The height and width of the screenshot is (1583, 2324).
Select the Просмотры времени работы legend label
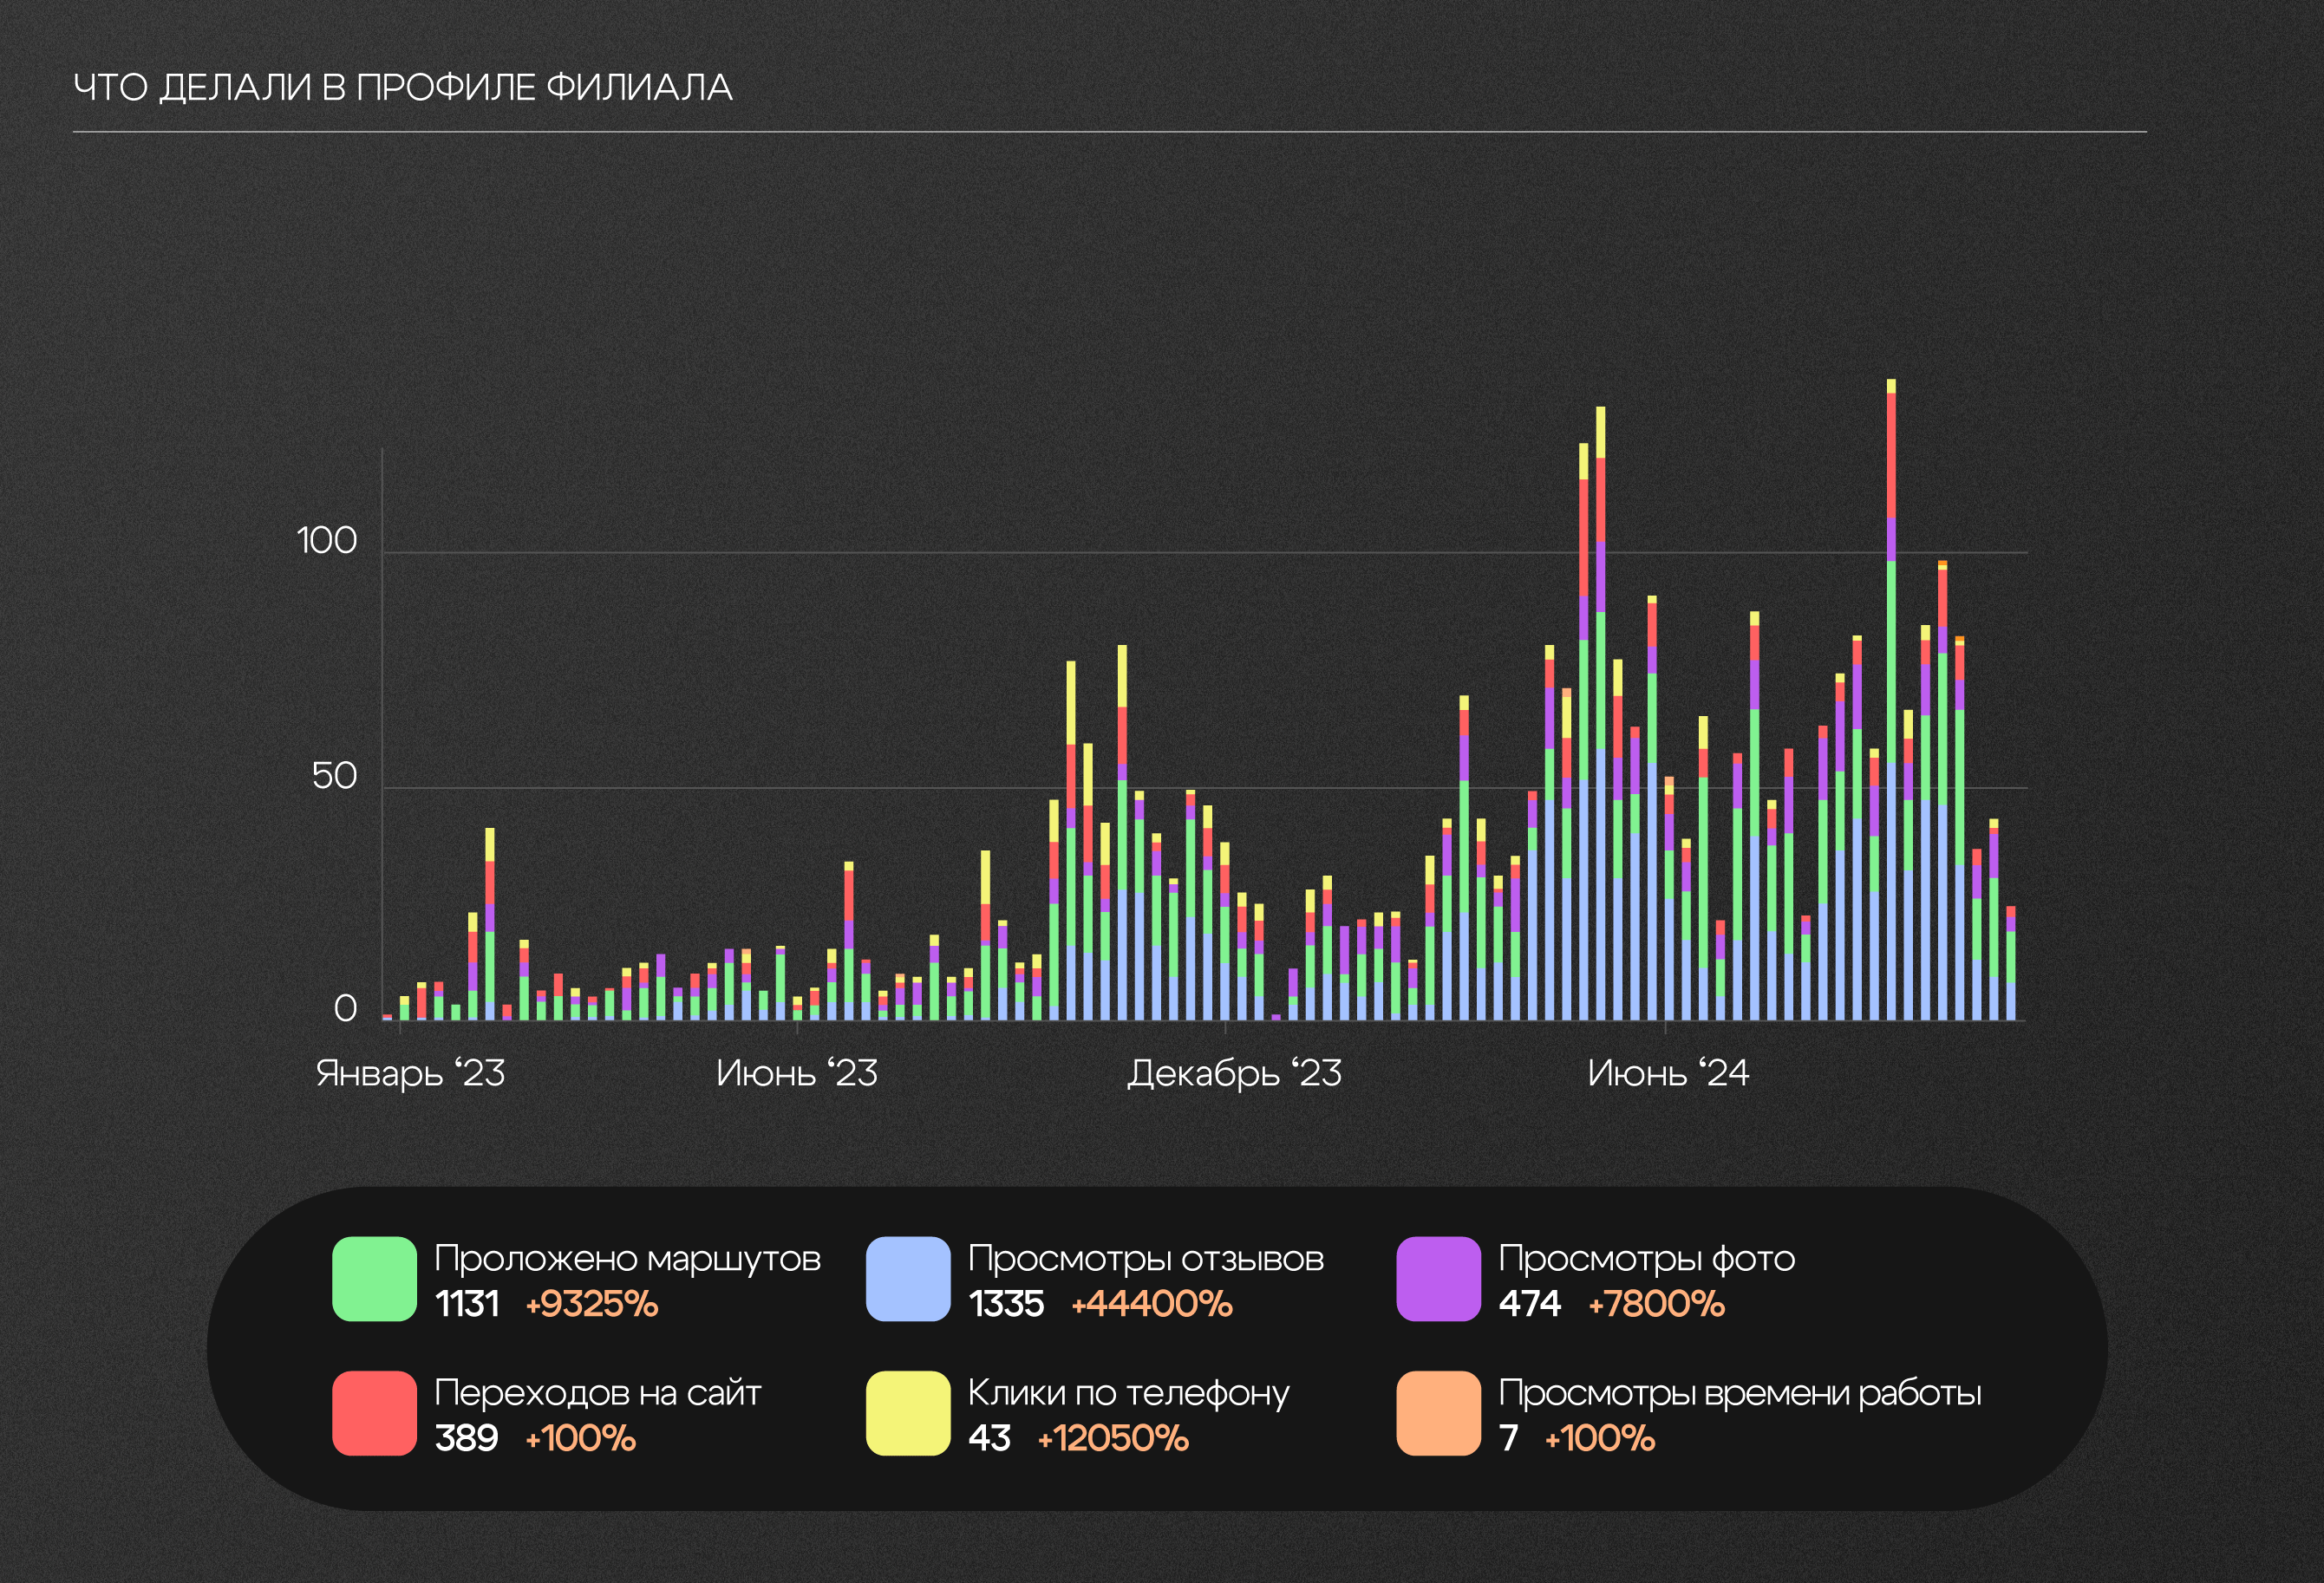(x=1739, y=1392)
